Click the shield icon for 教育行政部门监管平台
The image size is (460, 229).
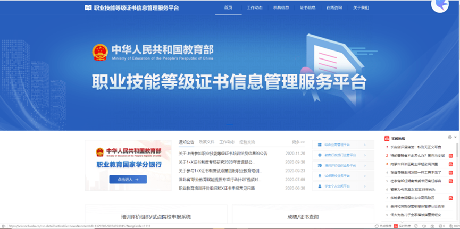pyautogui.click(x=320, y=155)
